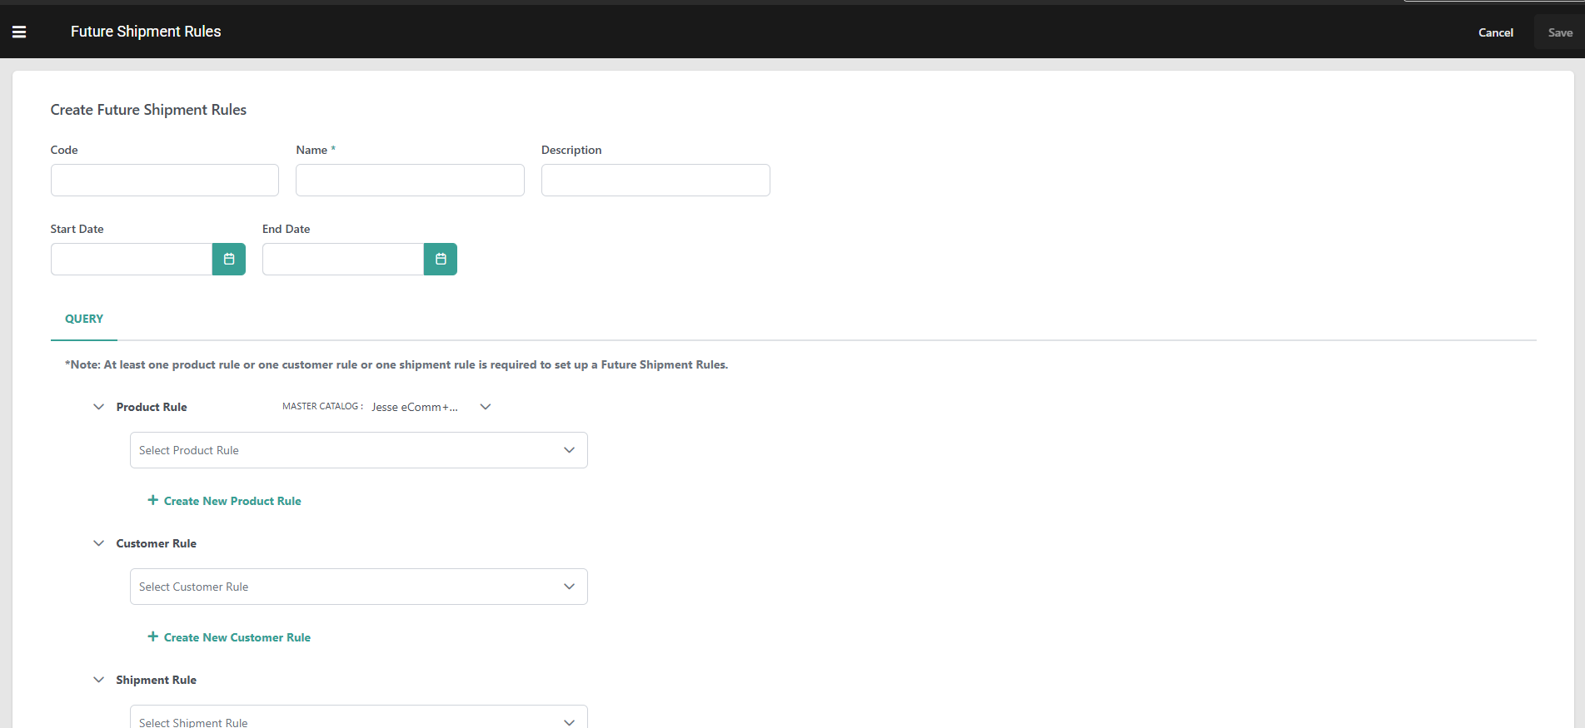Click the End Date text field
The width and height of the screenshot is (1585, 728).
coord(343,259)
